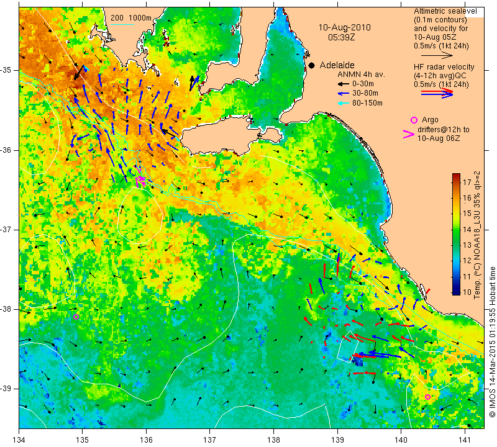Click the magenta drifters chevron legend symbol
This screenshot has width=497, height=447.
click(x=409, y=134)
